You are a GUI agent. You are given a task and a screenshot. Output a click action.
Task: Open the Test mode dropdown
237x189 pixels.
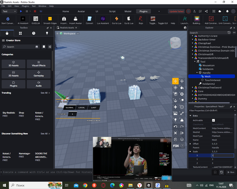pos(9,11)
